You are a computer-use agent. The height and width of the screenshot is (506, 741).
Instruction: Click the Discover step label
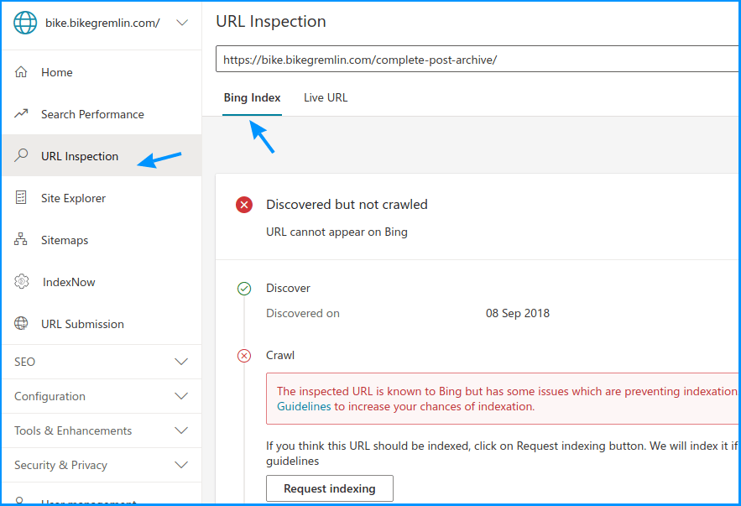pos(288,288)
